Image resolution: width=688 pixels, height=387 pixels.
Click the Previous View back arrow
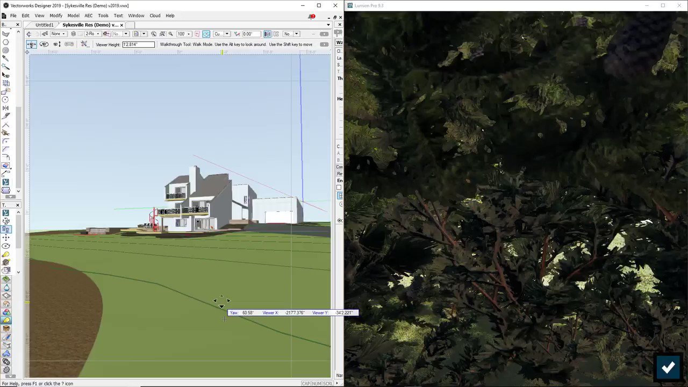tap(28, 34)
